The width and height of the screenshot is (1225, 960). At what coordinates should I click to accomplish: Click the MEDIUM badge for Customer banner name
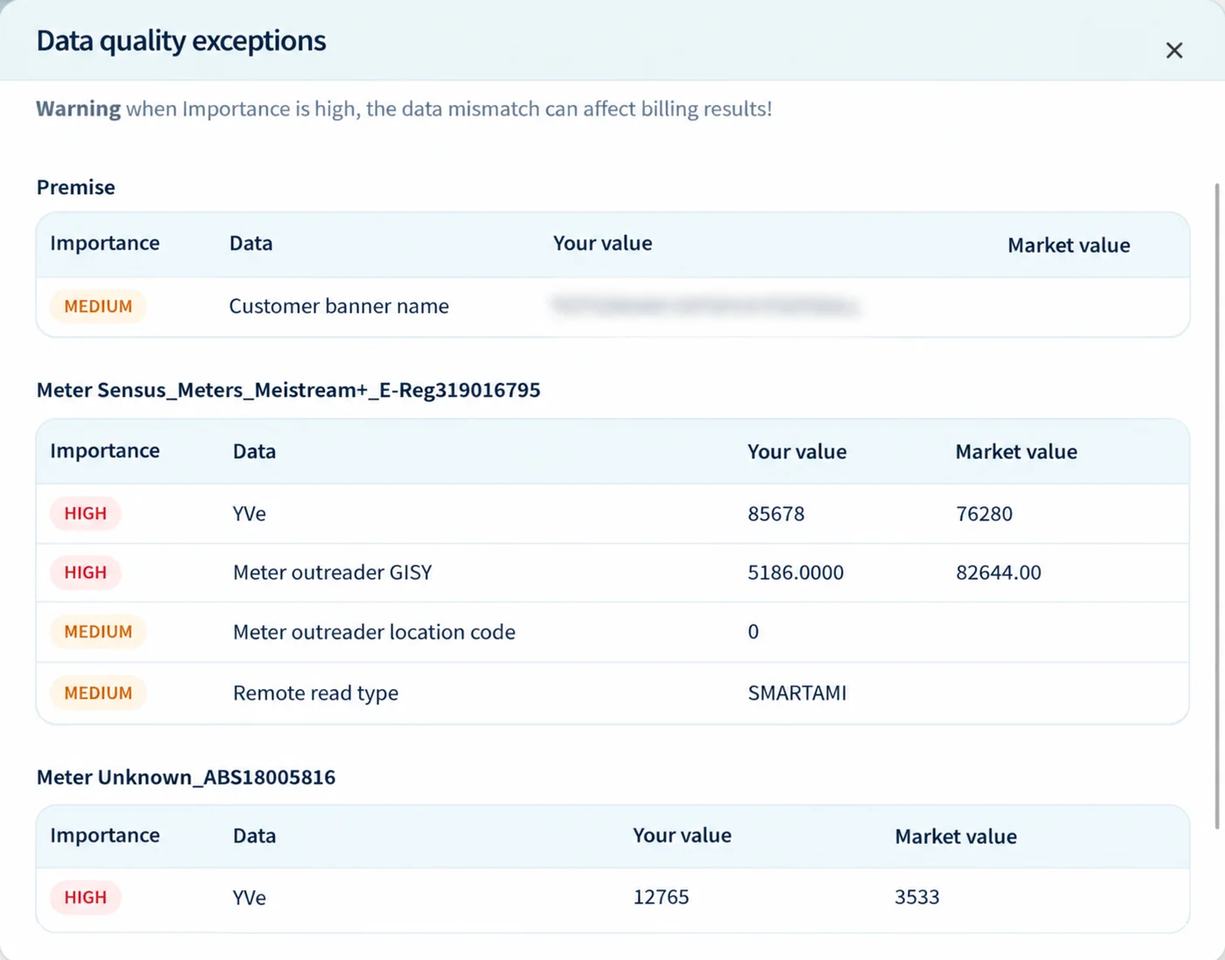point(98,306)
